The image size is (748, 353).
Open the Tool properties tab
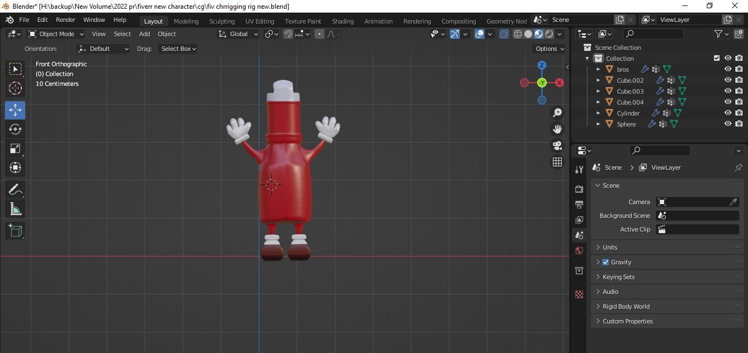tap(579, 169)
